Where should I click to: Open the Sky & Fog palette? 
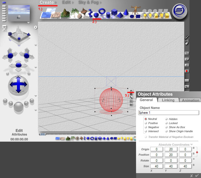(x=89, y=2)
